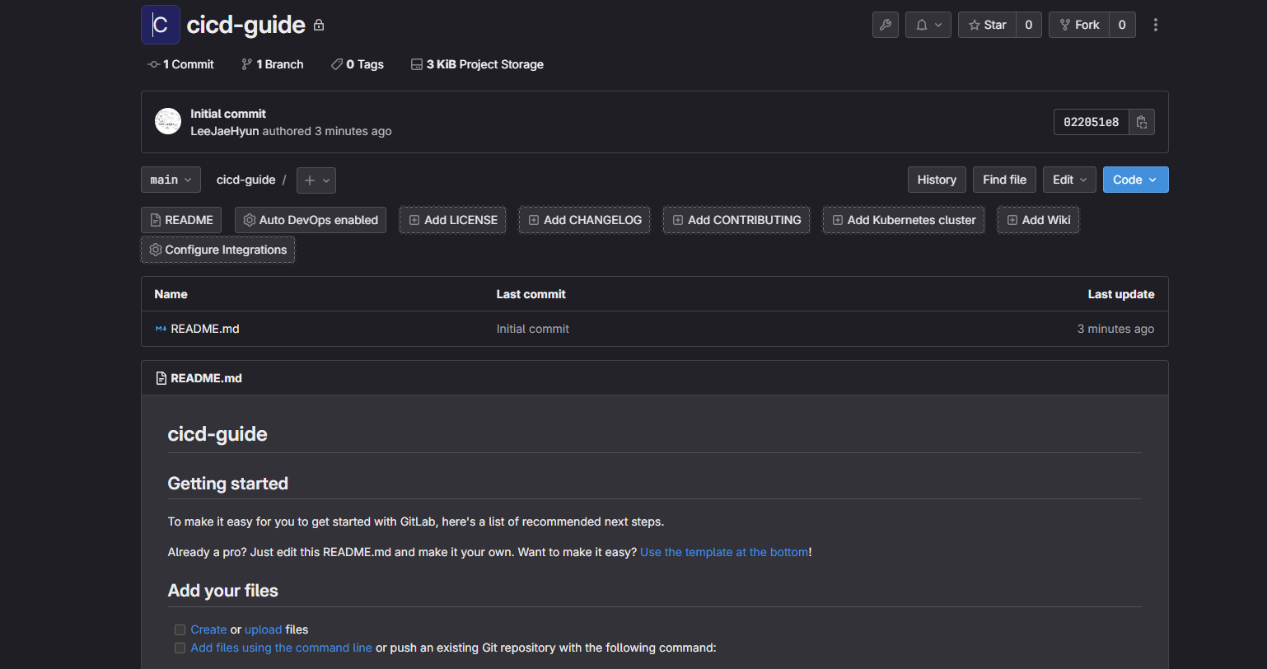Click Add LICENSE button
1267x669 pixels.
pyautogui.click(x=453, y=220)
